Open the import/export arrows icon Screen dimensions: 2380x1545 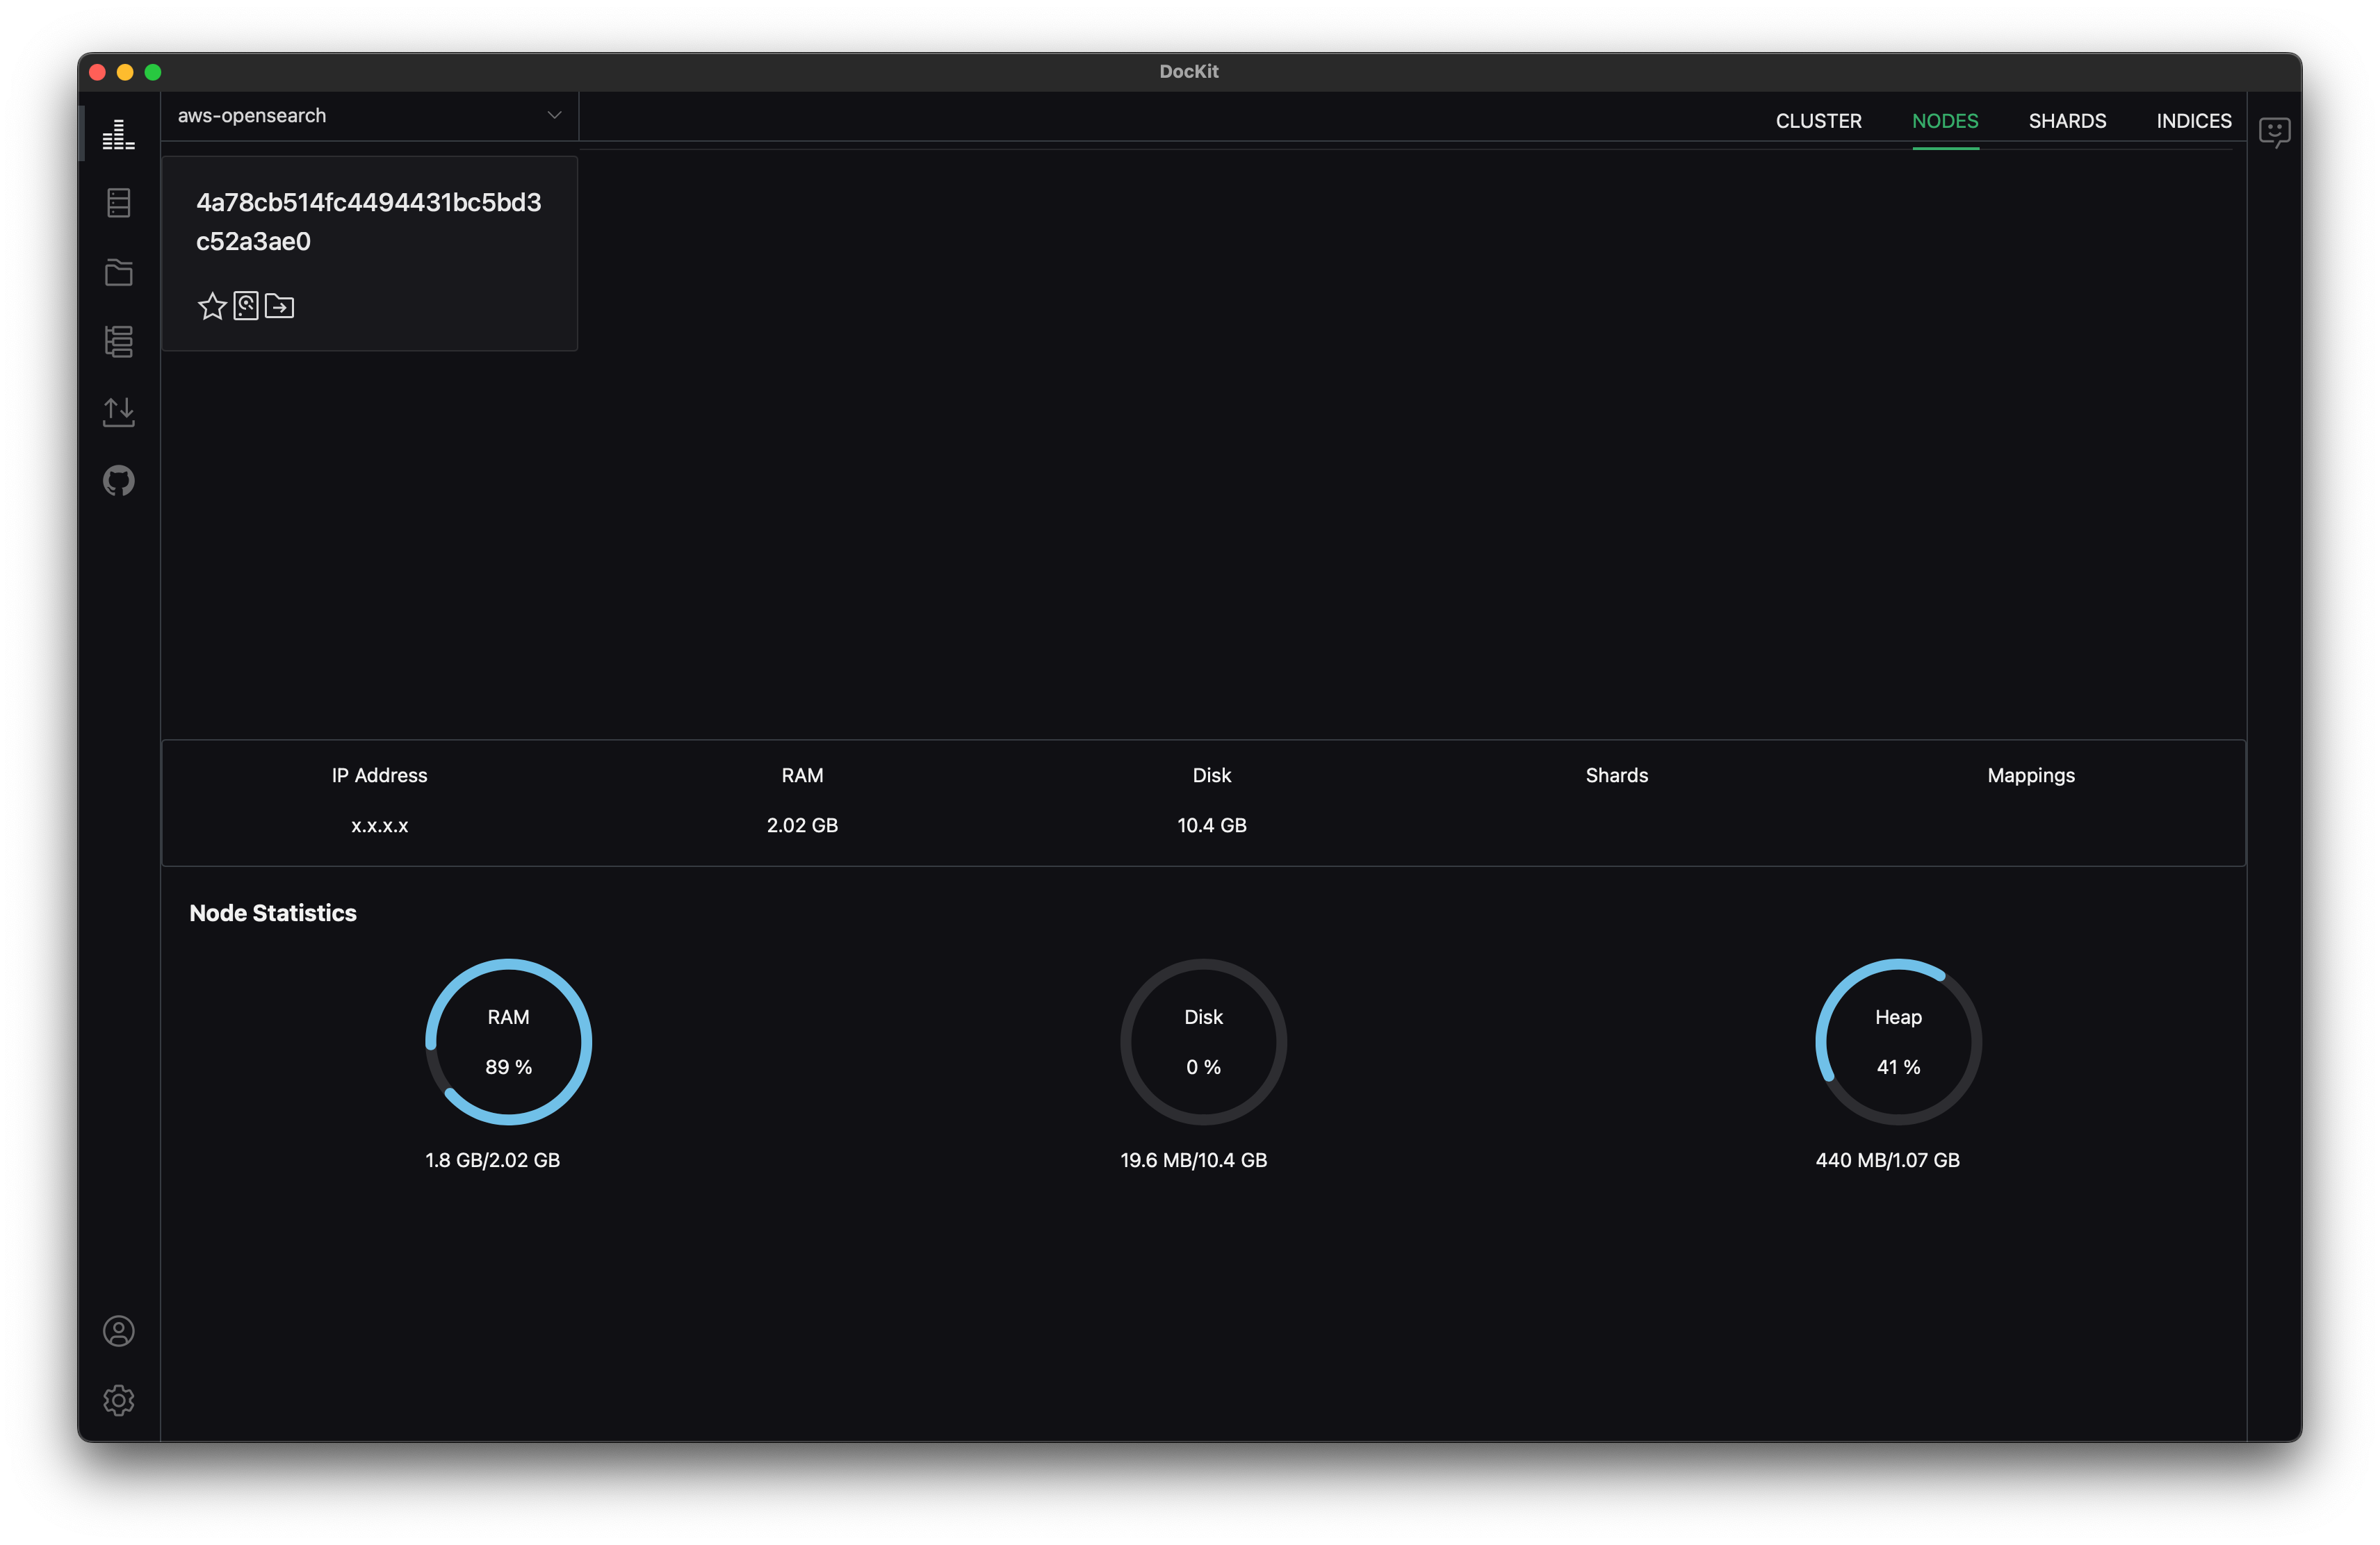(118, 411)
